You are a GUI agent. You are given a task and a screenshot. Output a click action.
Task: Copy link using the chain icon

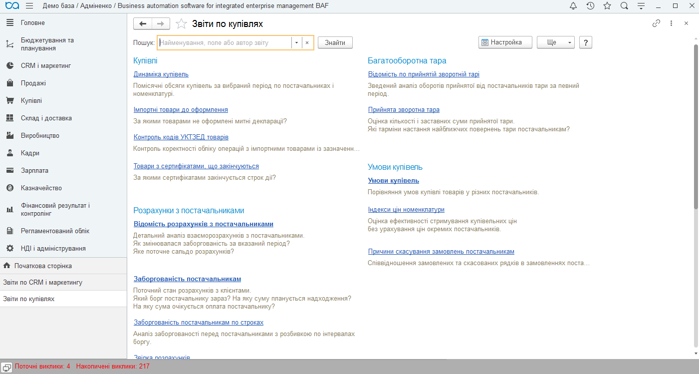click(657, 23)
